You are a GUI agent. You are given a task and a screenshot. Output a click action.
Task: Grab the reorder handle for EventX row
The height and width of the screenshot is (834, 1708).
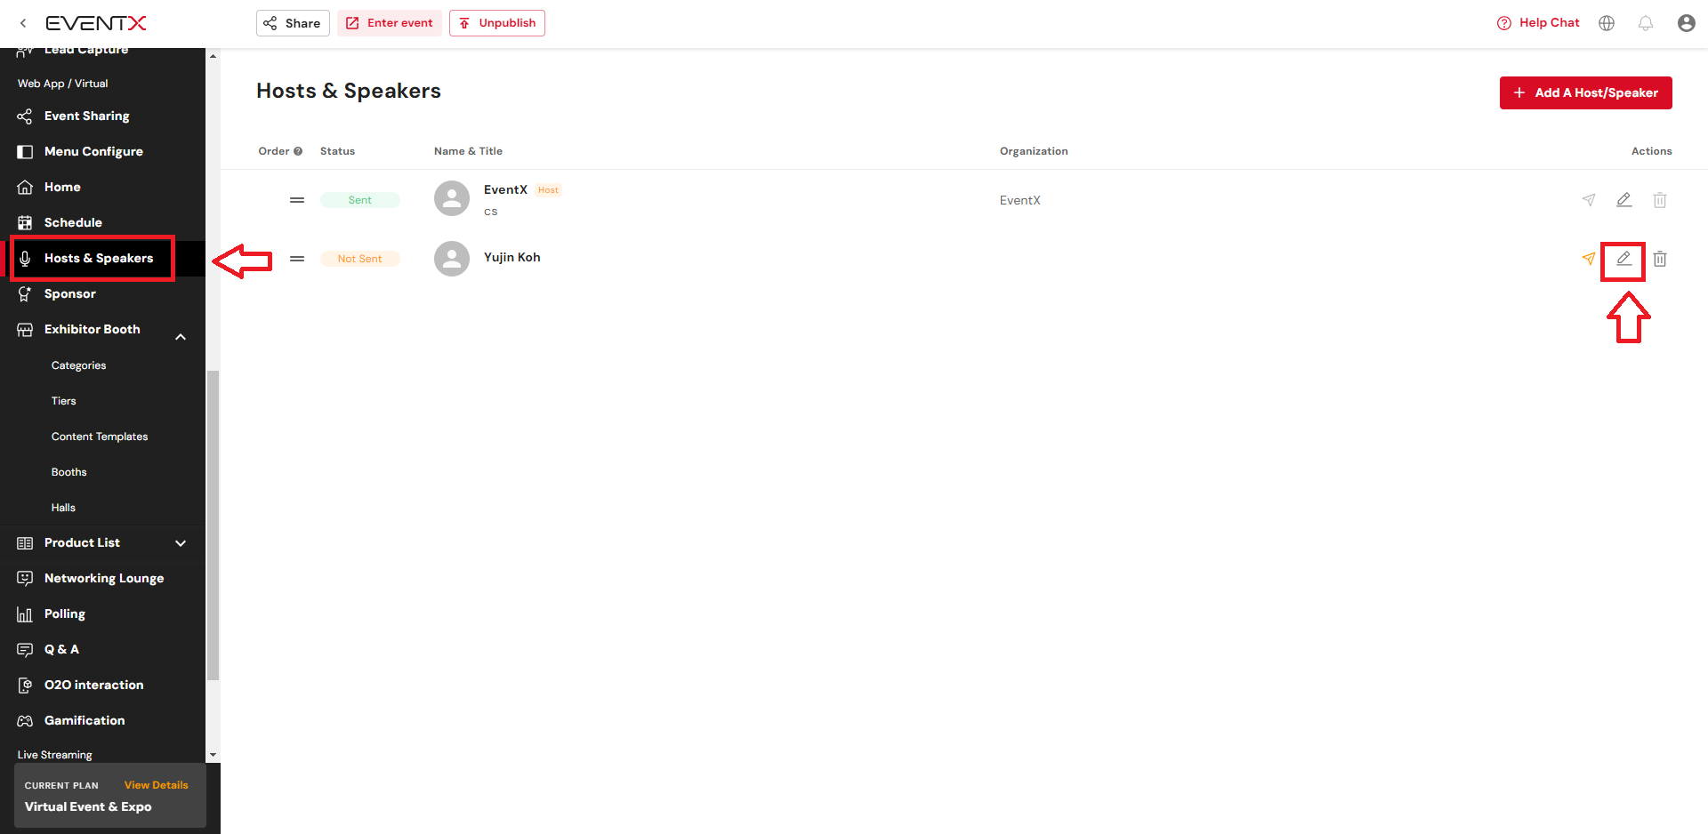click(297, 200)
